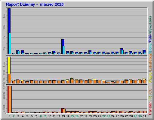Click day label 31 on the x-axis
154x120 pixels.
tap(144, 116)
